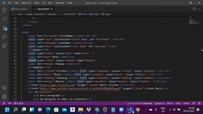Close the demo.html tab

[x=52, y=9]
